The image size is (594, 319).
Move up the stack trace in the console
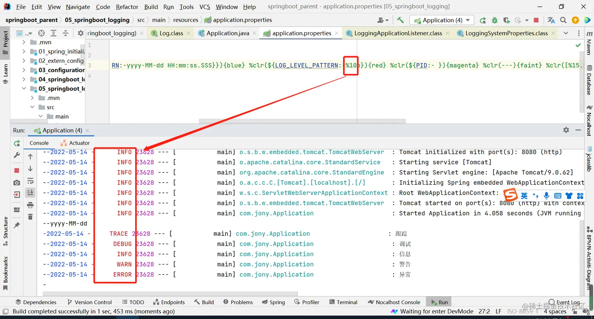coord(30,157)
